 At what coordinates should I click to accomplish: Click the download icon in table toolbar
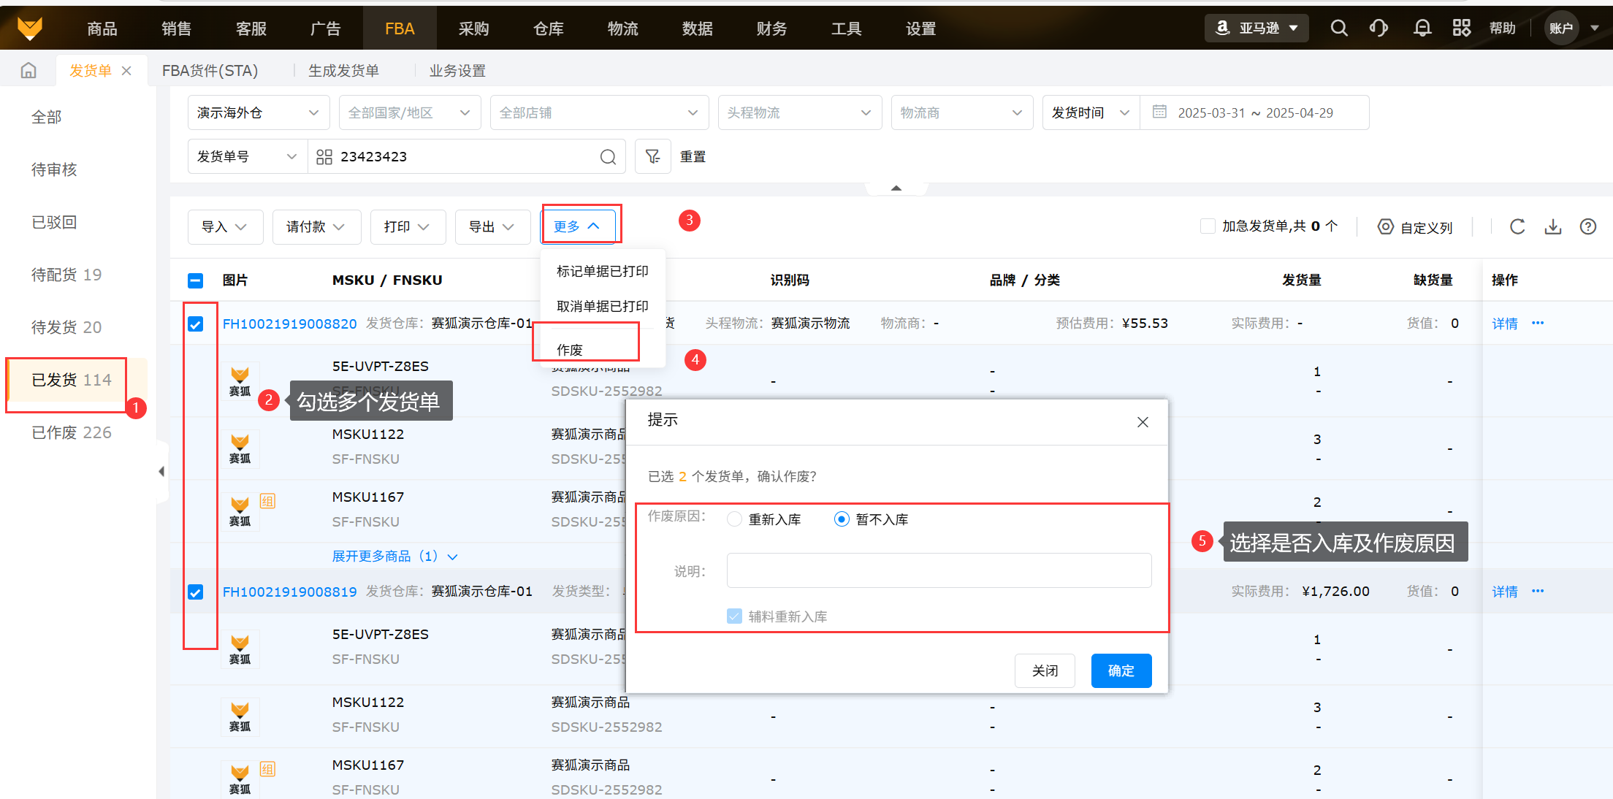[x=1553, y=226]
